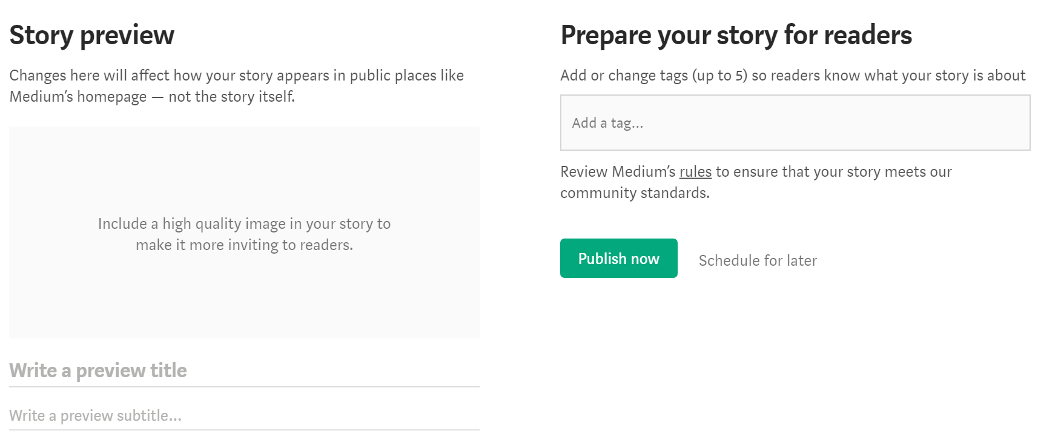Screen dimensions: 1038x448
Task: Click the Story preview heading
Action: pyautogui.click(x=92, y=35)
